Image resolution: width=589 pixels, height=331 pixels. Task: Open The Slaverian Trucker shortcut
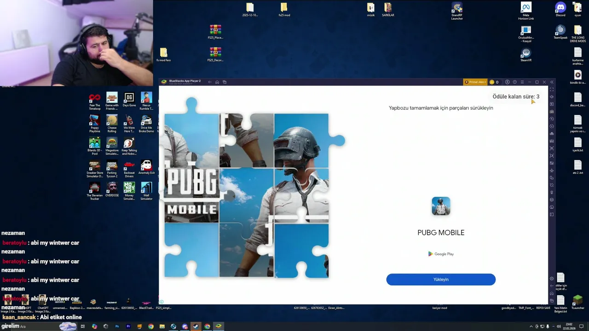[x=94, y=192]
